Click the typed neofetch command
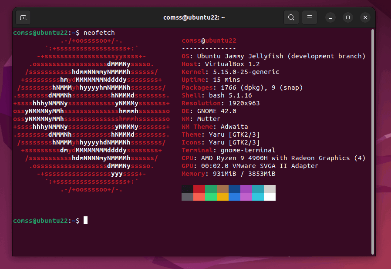Image resolution: width=391 pixels, height=269 pixels. 99,33
